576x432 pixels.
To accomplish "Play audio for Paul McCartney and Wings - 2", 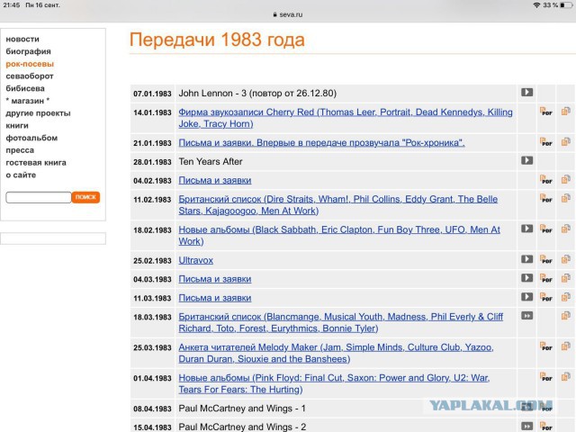I will 526,426.
